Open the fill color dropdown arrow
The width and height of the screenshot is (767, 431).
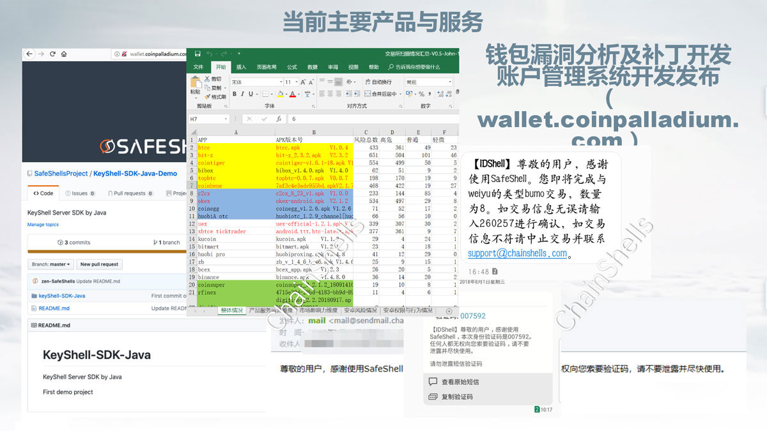[286, 94]
